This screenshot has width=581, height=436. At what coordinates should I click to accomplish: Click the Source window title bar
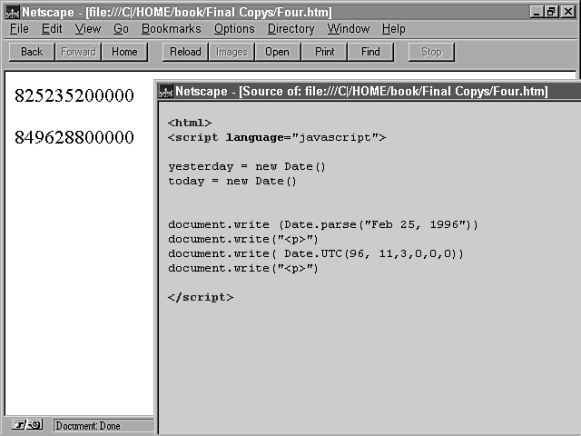[x=363, y=91]
